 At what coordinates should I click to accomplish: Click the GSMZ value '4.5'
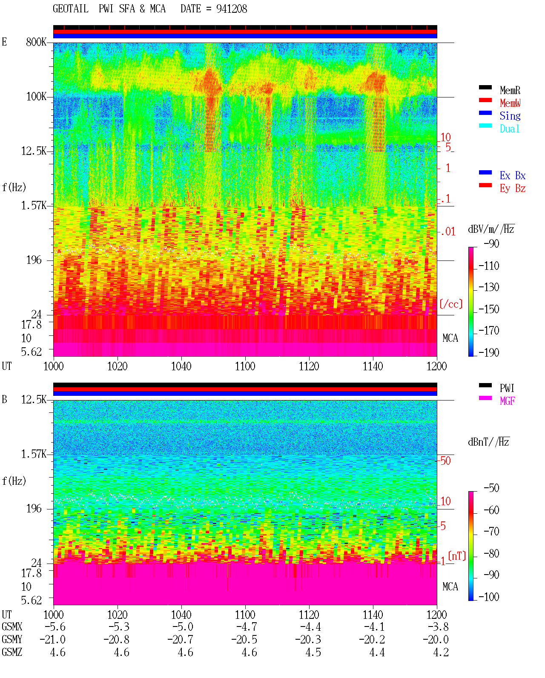(x=313, y=652)
